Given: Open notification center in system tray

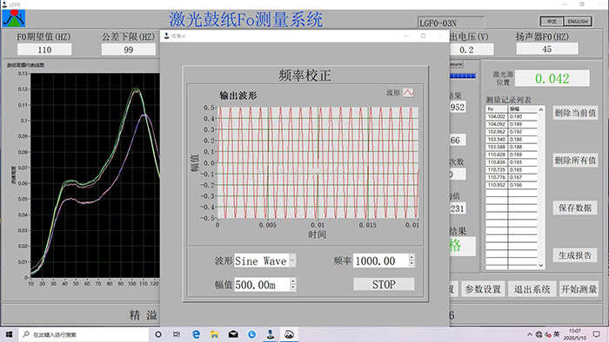Looking at the screenshot, I should pyautogui.click(x=597, y=334).
